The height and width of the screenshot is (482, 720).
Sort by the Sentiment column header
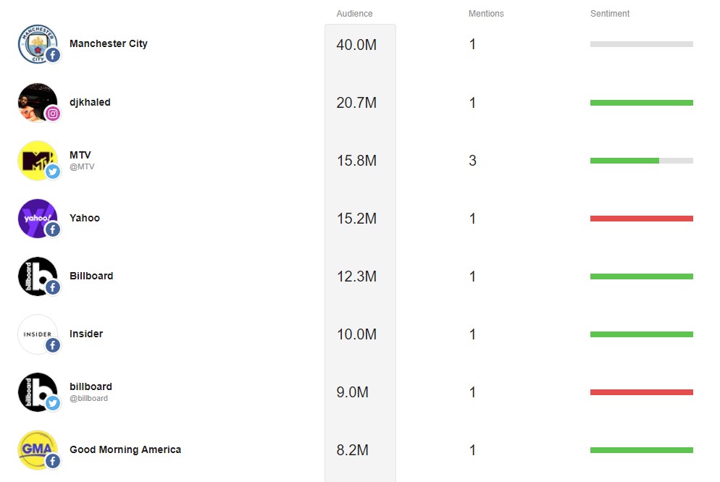tap(610, 14)
